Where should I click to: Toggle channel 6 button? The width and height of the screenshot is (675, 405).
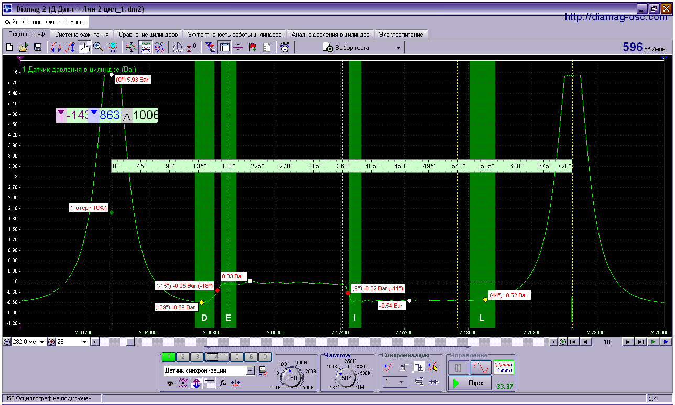(x=251, y=357)
